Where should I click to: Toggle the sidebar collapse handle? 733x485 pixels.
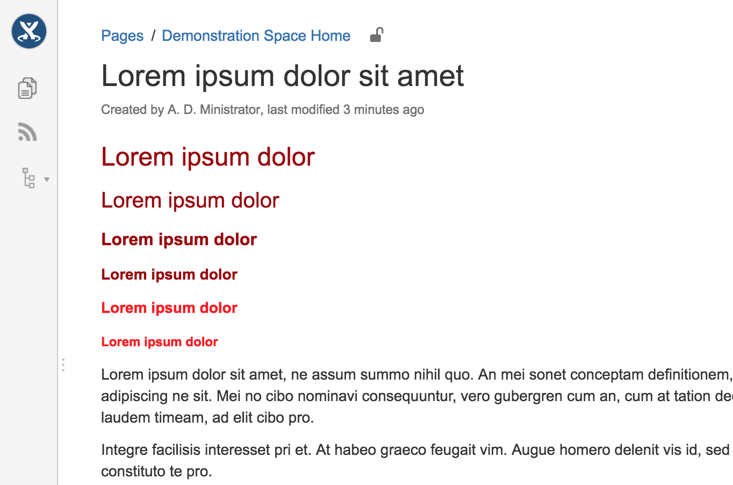[x=63, y=364]
